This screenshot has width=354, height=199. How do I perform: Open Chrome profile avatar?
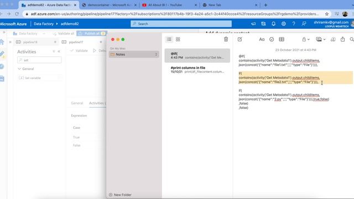click(x=345, y=14)
